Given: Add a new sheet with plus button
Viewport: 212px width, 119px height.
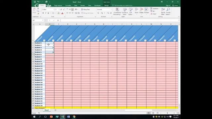Looking at the screenshot, I should click(x=55, y=110).
